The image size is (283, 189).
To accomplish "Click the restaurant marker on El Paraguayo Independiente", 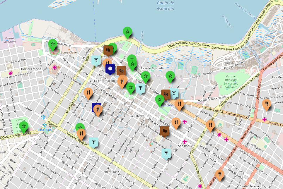I will click(x=122, y=80).
